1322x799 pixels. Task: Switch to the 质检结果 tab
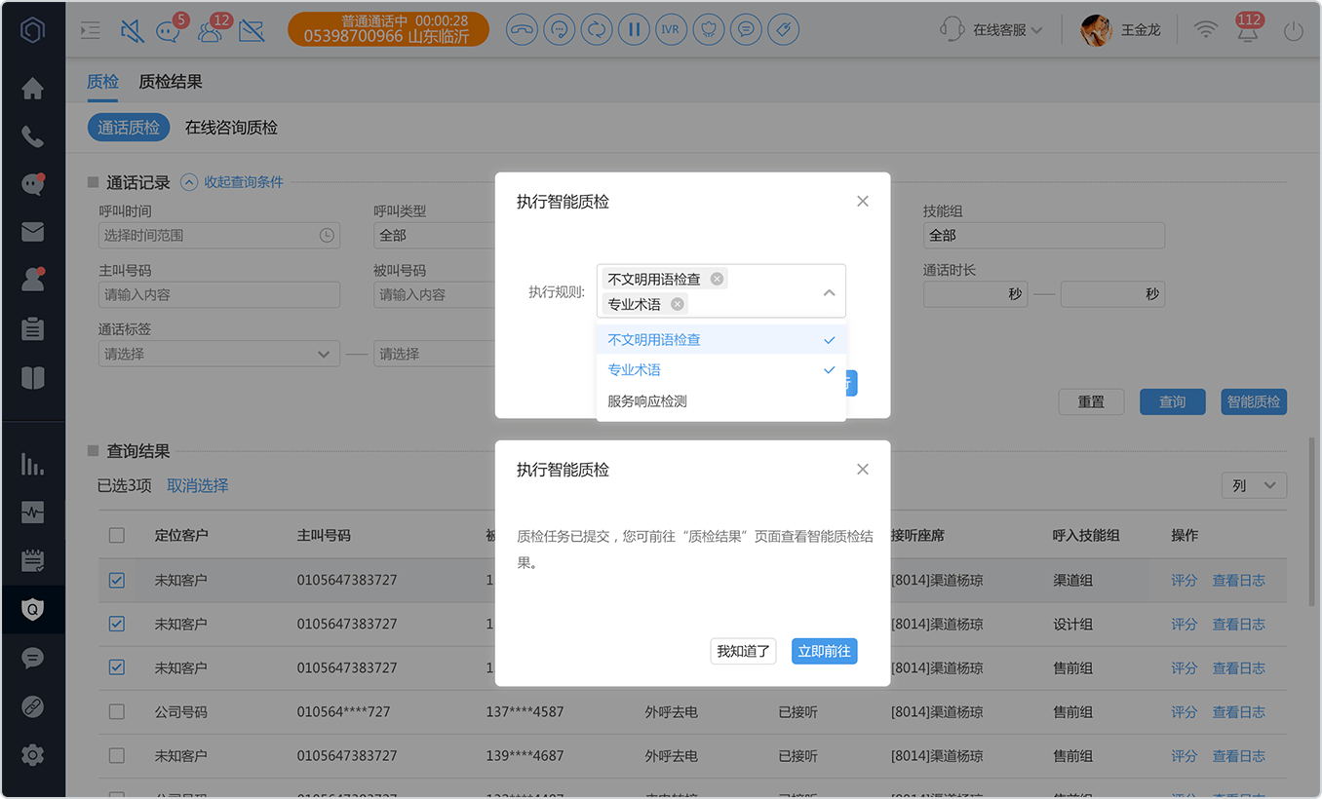pyautogui.click(x=171, y=83)
